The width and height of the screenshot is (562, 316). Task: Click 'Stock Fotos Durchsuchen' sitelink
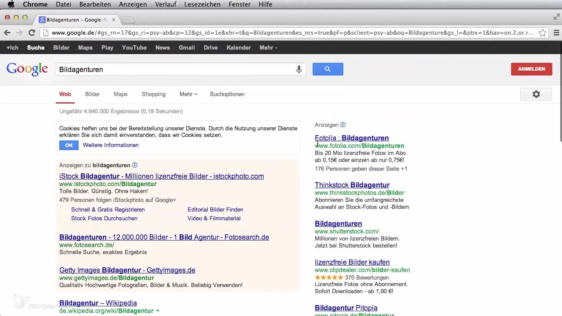click(104, 218)
